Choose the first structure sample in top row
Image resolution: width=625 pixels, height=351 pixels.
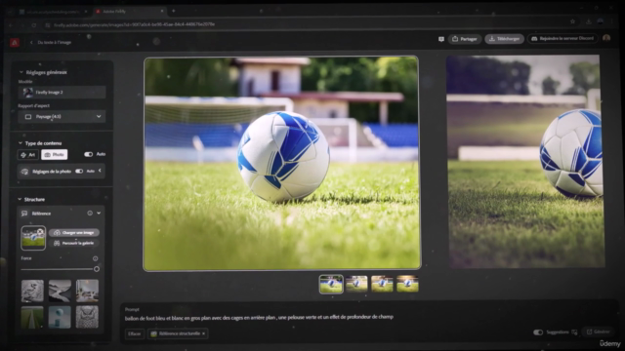[x=32, y=291]
